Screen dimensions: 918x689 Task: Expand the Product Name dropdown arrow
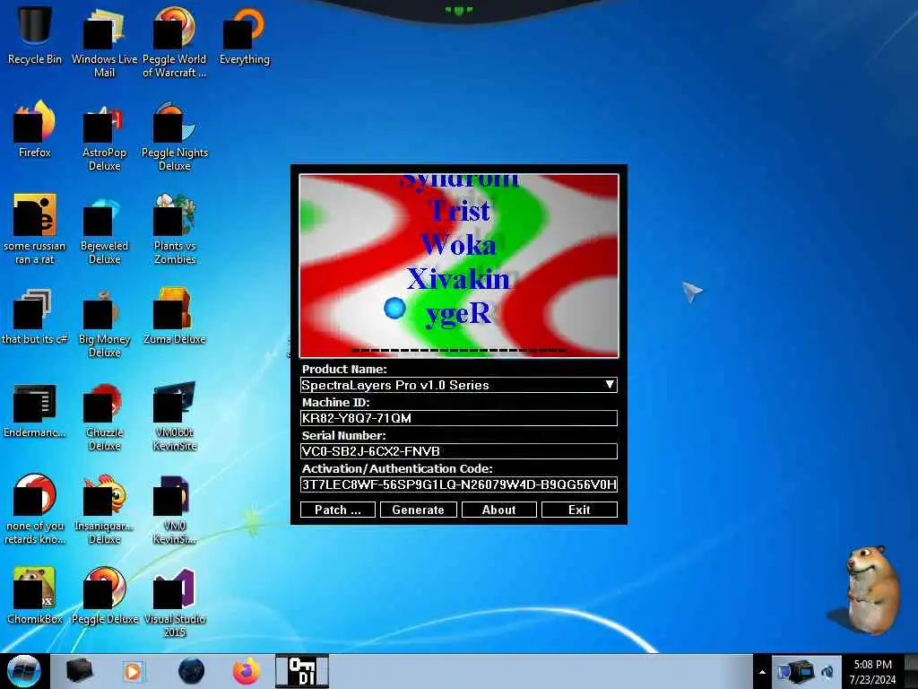click(610, 384)
